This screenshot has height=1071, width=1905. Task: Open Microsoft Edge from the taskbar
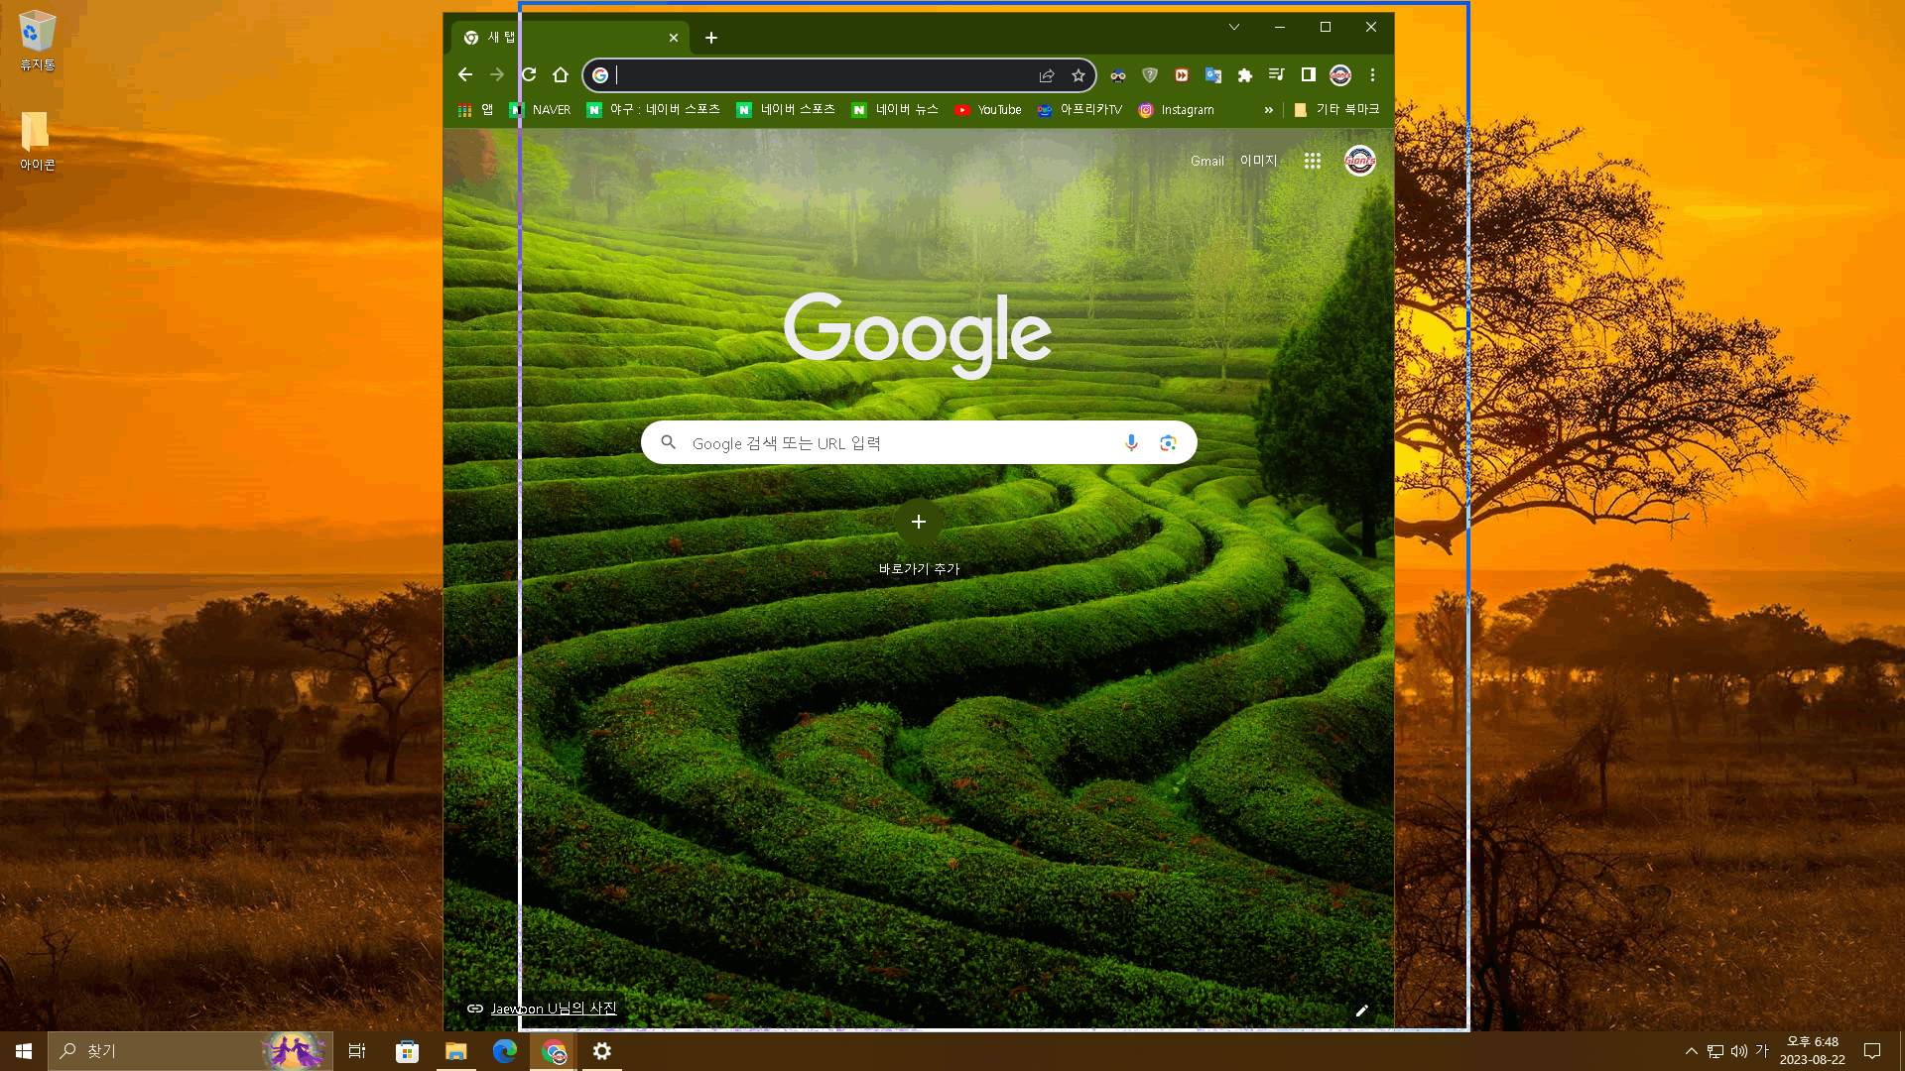click(x=504, y=1051)
